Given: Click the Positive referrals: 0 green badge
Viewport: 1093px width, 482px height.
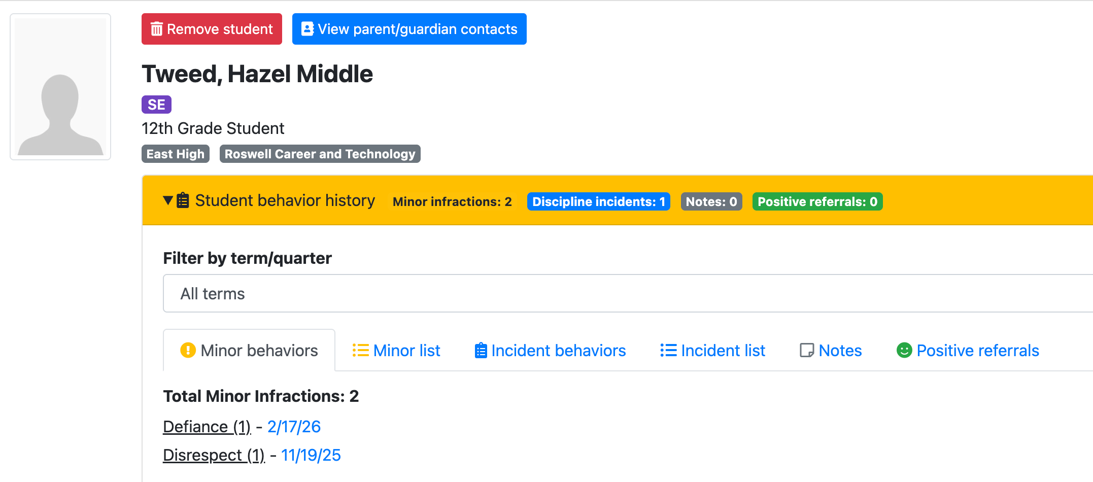Looking at the screenshot, I should pyautogui.click(x=817, y=201).
